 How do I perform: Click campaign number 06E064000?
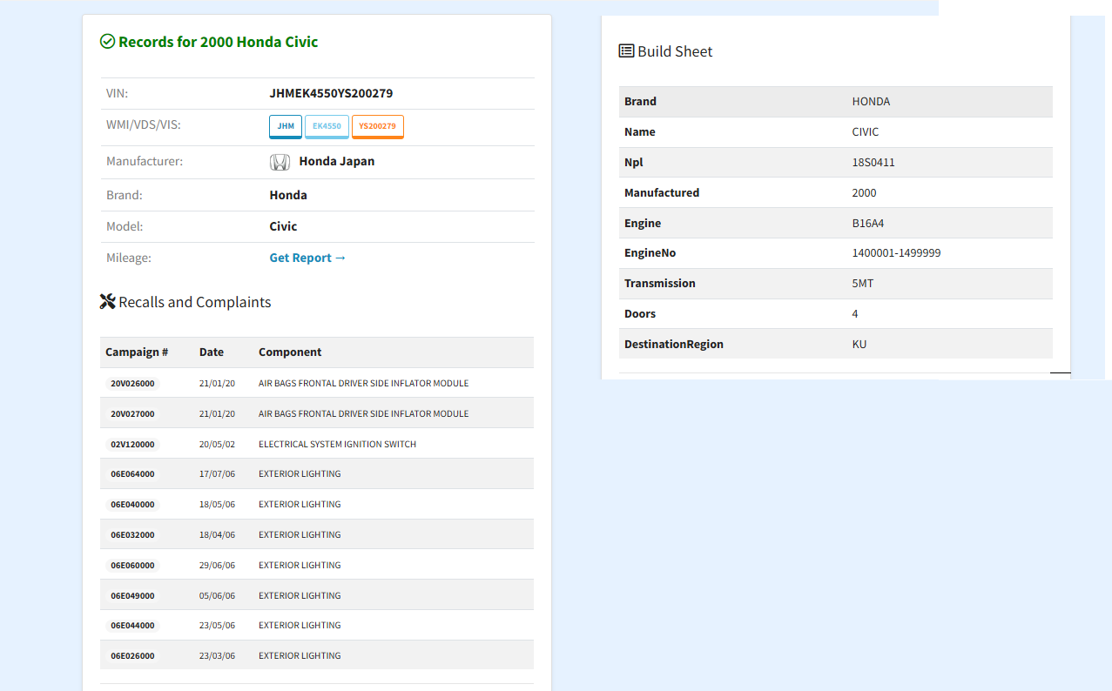coord(132,474)
